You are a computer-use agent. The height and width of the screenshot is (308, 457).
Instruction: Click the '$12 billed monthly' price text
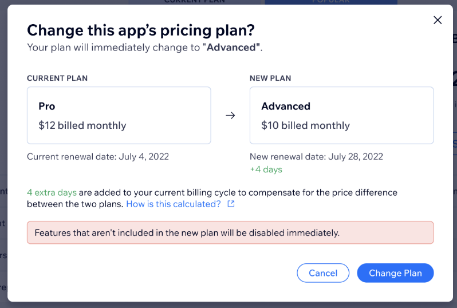82,125
